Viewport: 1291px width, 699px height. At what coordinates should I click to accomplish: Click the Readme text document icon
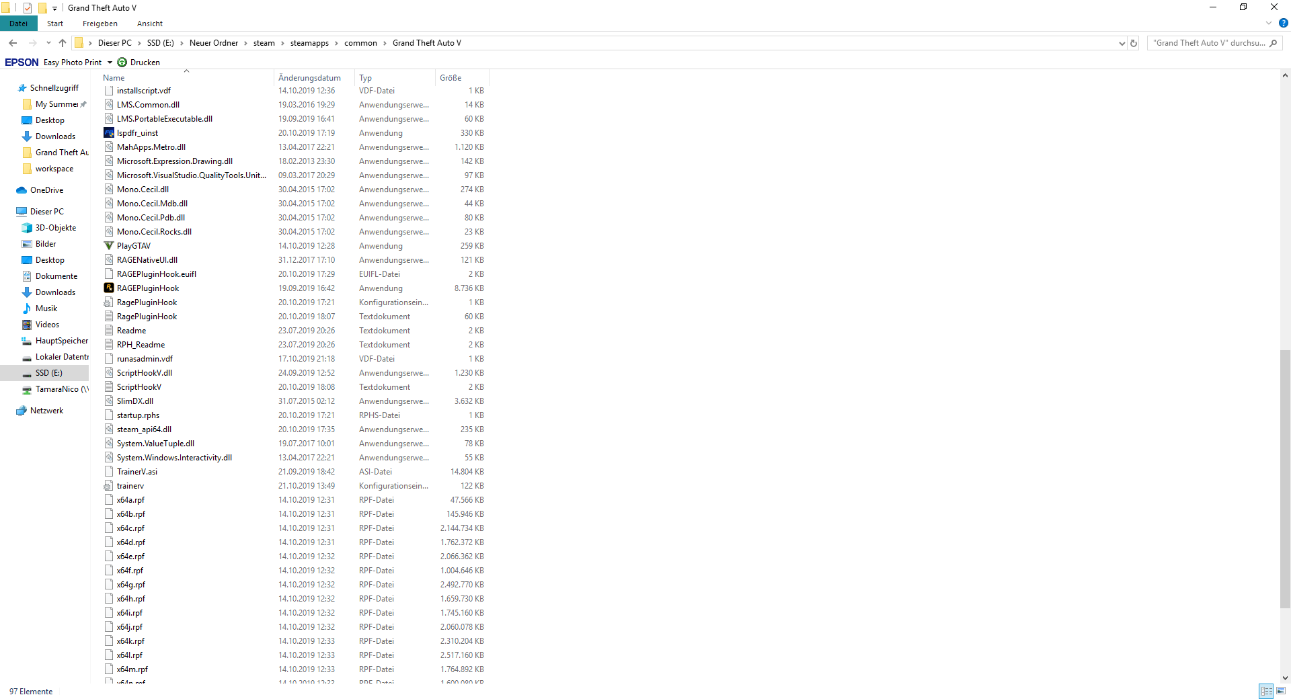click(109, 331)
